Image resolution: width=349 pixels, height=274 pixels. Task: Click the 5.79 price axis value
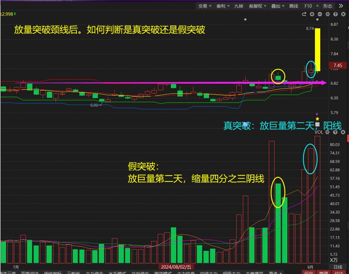click(334, 113)
